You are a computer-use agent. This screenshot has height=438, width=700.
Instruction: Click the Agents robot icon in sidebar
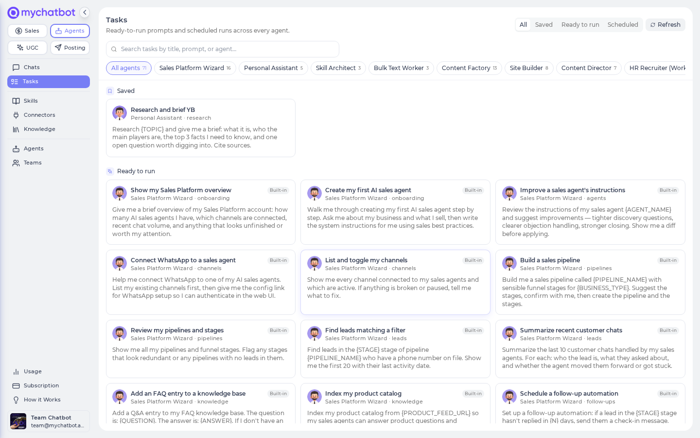[x=16, y=149]
